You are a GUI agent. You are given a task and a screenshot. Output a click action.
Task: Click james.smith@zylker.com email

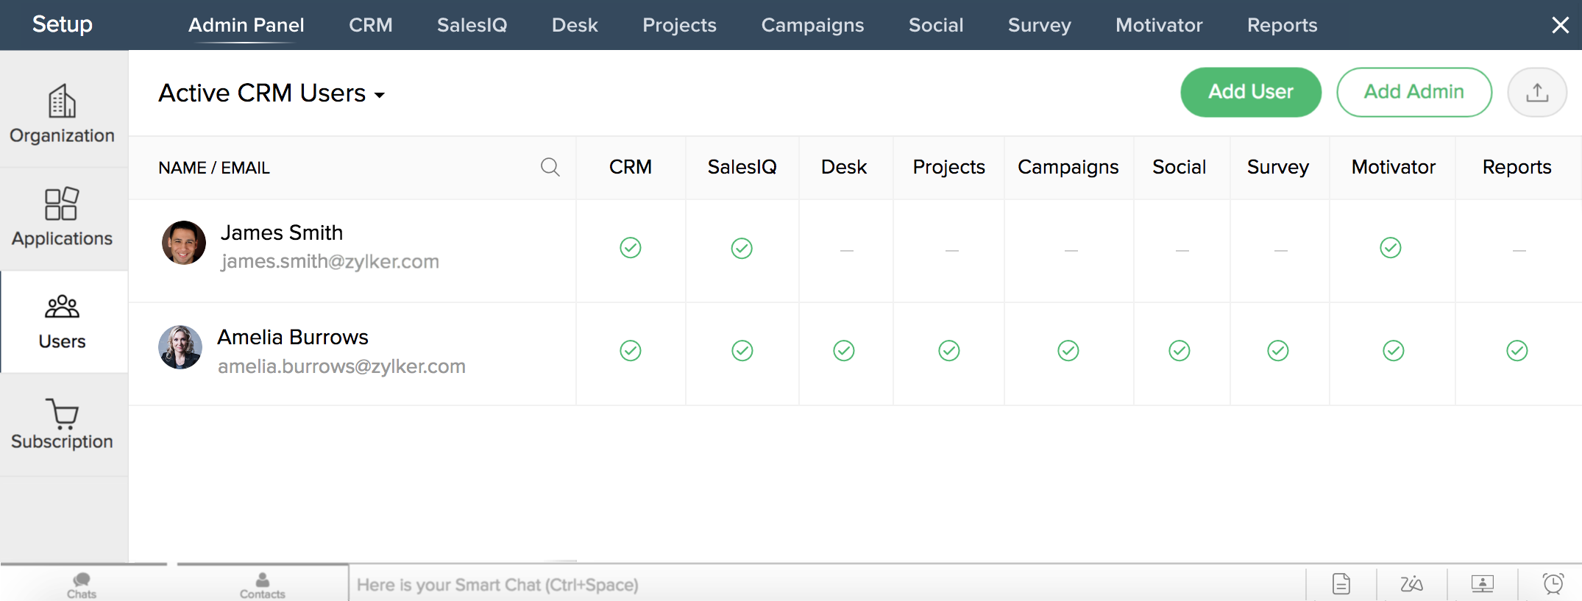pyautogui.click(x=330, y=261)
